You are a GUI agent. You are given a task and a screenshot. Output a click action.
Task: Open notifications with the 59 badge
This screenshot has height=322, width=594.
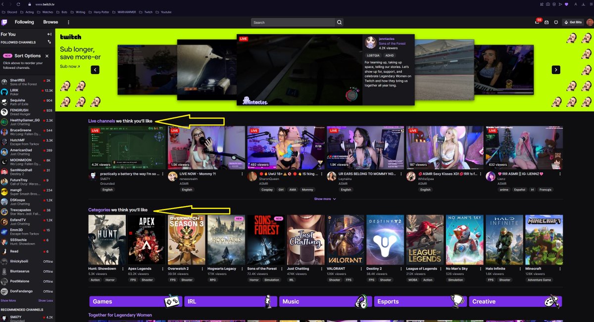[538, 22]
